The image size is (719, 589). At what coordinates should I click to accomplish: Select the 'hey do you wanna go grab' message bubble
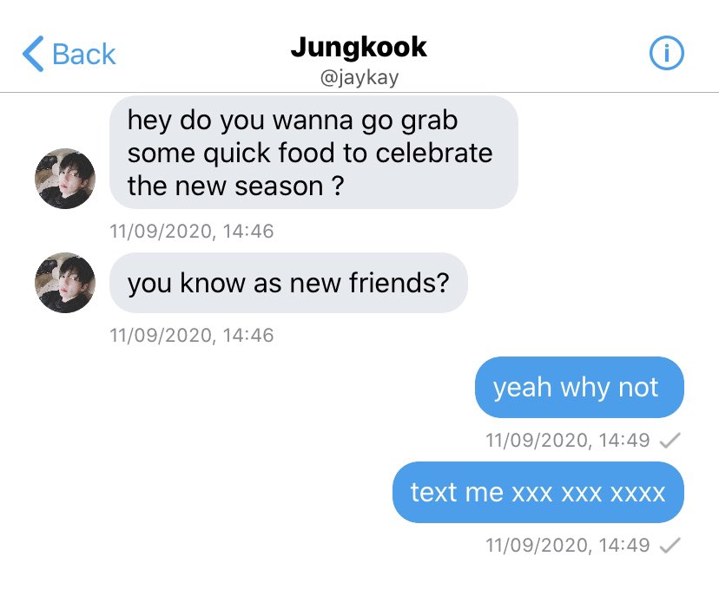(313, 153)
